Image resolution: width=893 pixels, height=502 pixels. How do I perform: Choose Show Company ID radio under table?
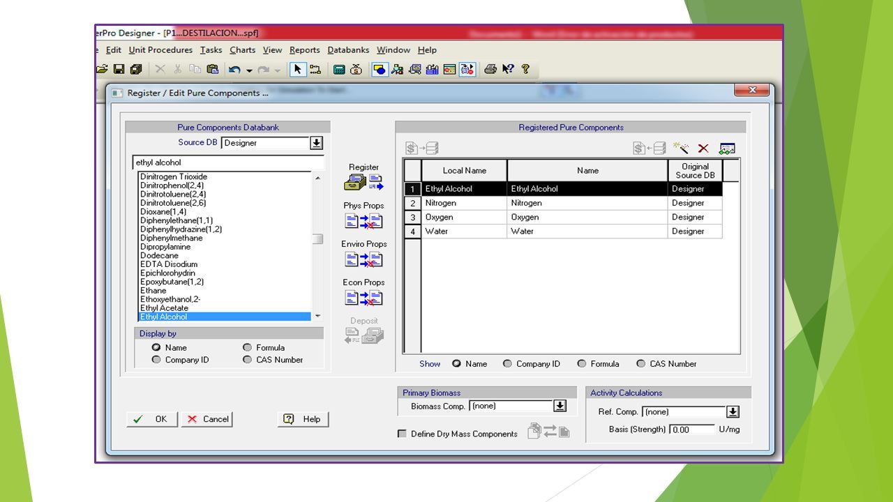click(x=507, y=363)
